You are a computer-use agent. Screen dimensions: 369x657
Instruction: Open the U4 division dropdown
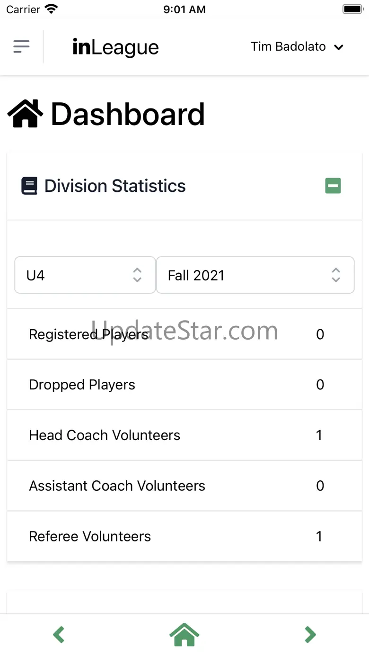(85, 275)
